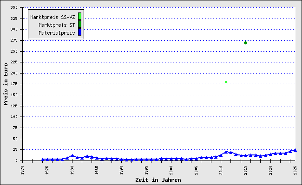Click the y-axis value 175
302x185 pixels.
(x=14, y=84)
